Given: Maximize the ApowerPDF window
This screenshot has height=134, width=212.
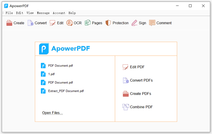Looking at the screenshot, I should coord(190,6).
